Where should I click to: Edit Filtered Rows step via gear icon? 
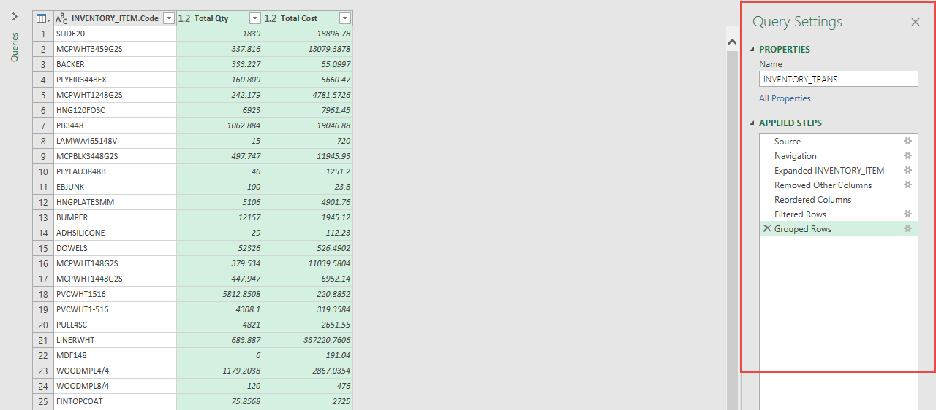tap(907, 214)
